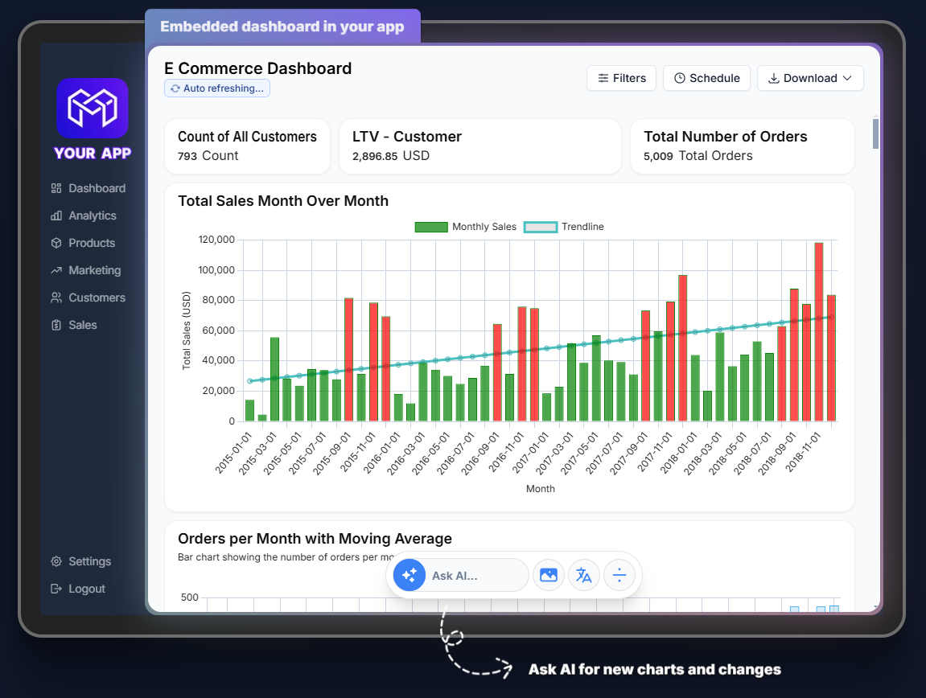The height and width of the screenshot is (698, 926).
Task: Go to Analytics in the sidebar
Action: pyautogui.click(x=92, y=216)
